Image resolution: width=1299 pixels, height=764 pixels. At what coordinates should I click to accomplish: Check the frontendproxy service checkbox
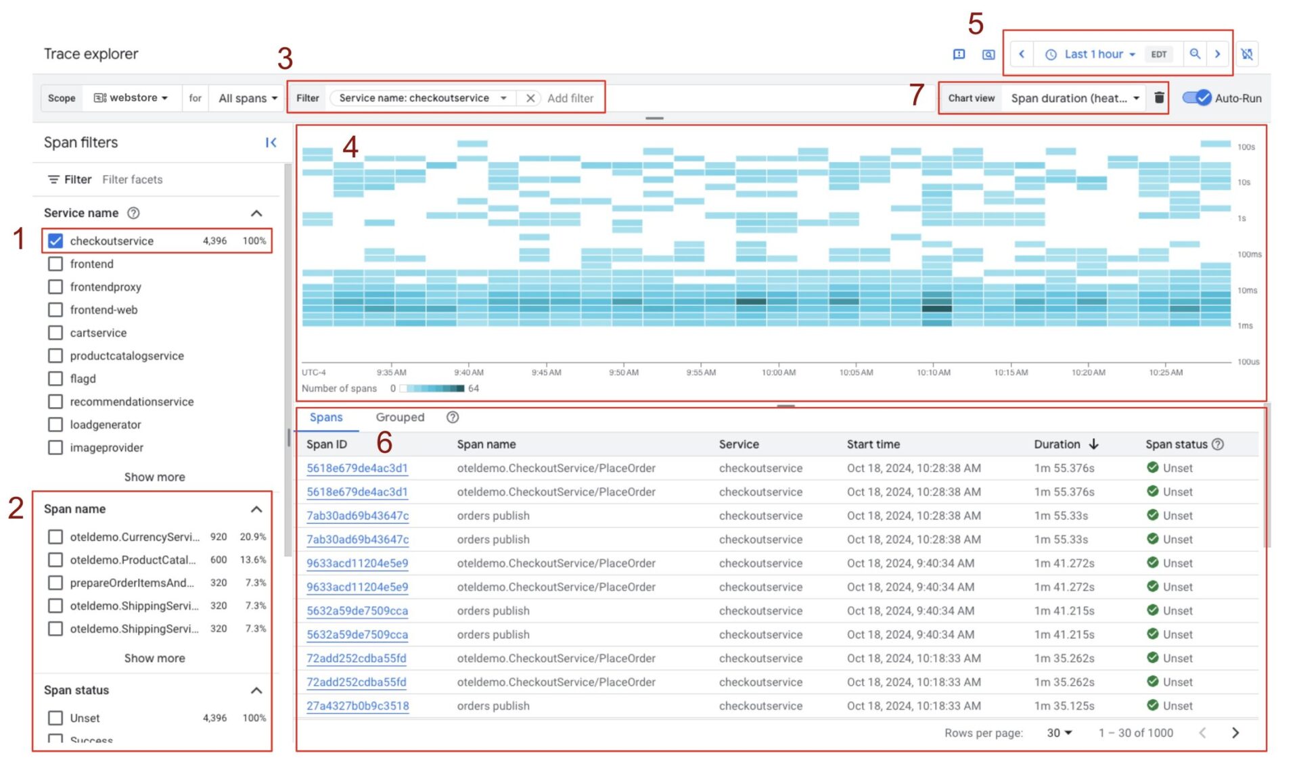[x=55, y=287]
